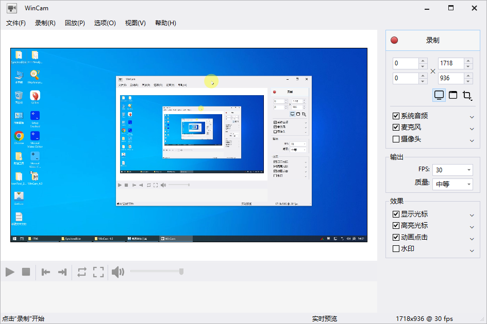Uncheck 系统音频 checkbox
The height and width of the screenshot is (324, 487).
[396, 116]
